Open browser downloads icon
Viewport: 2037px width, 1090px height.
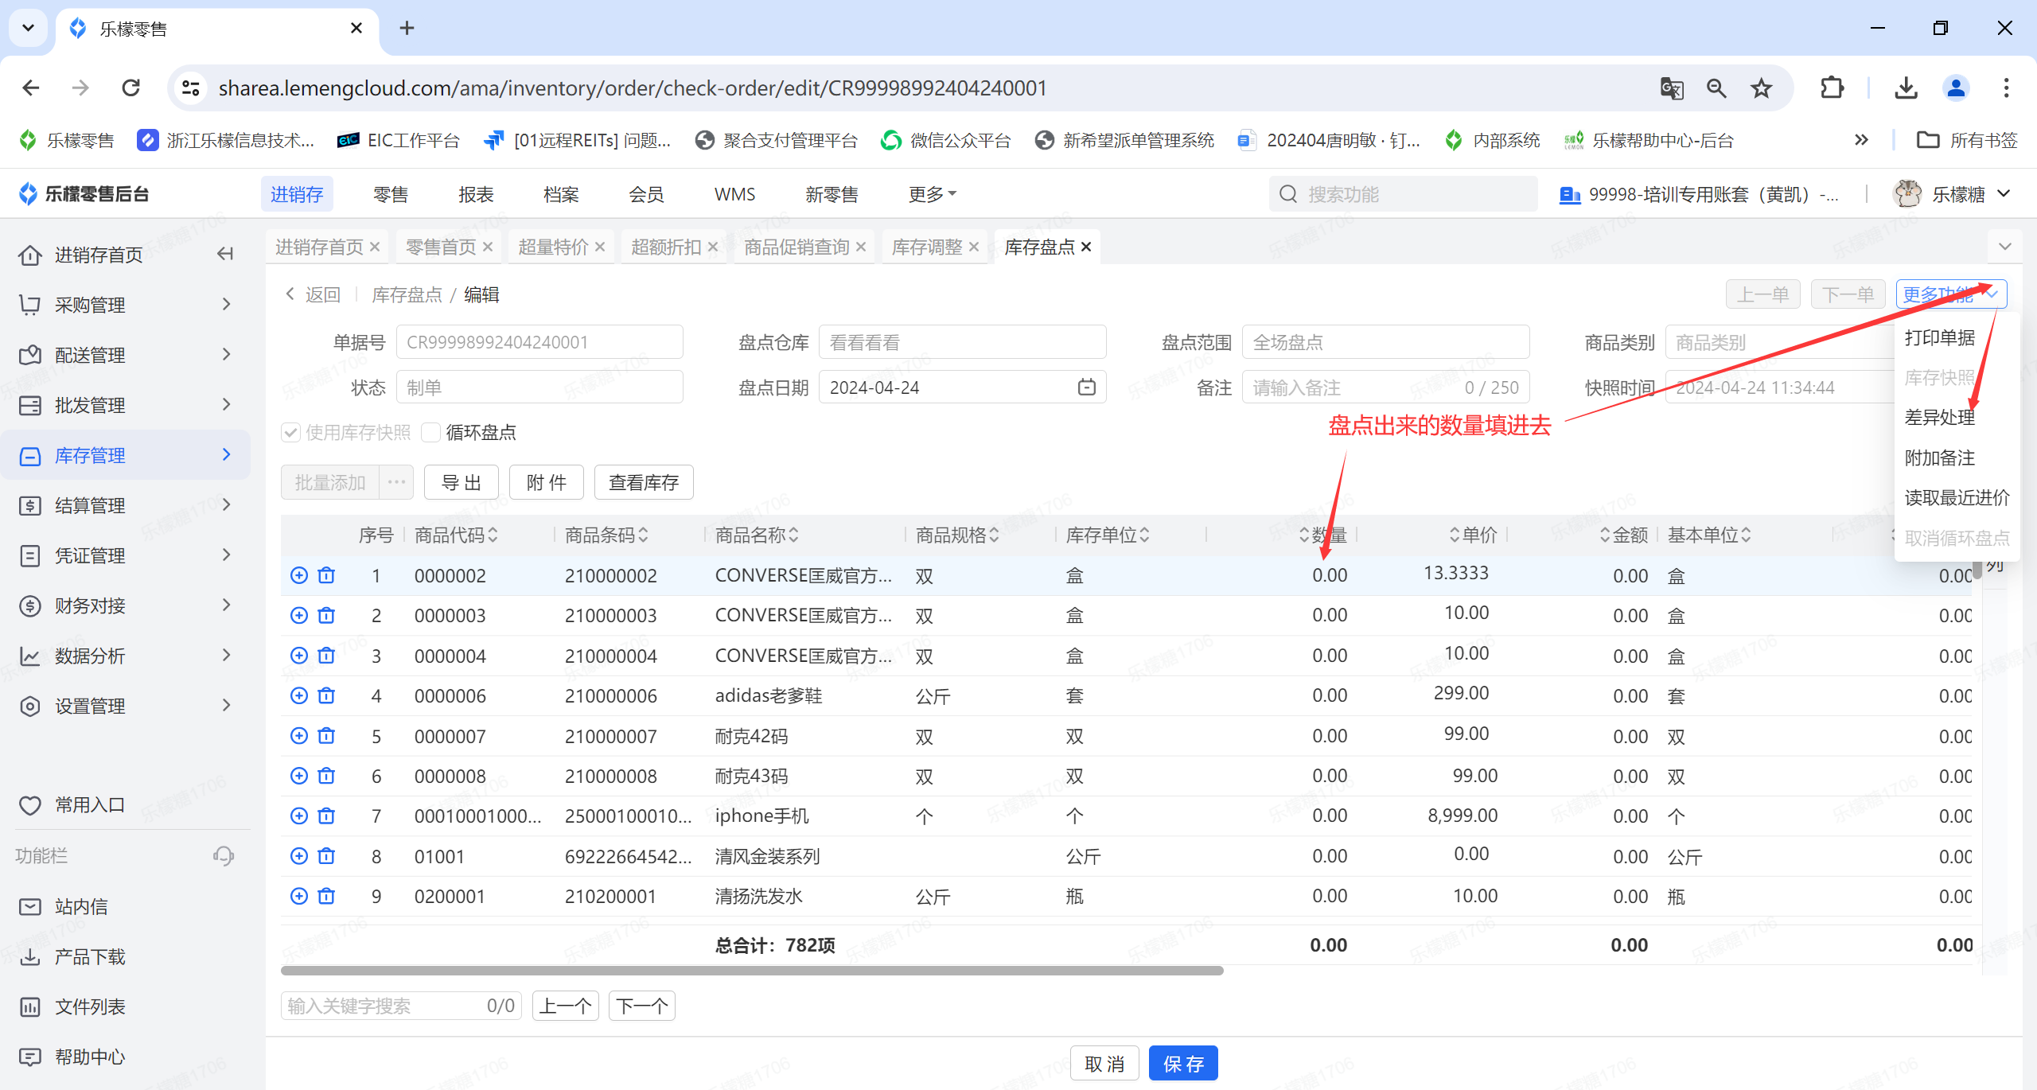click(1906, 88)
